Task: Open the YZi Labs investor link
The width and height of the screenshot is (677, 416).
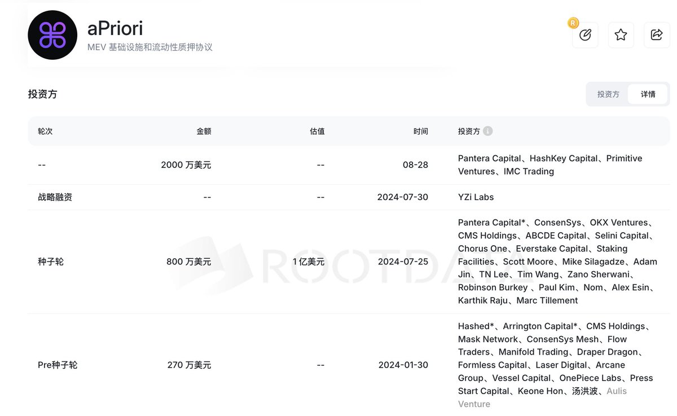Action: click(x=476, y=197)
